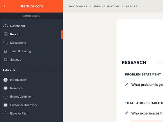Click the pencil icon beside Total Addressable Market question
Image resolution: width=163 pixels, height=122 pixels.
(127, 113)
